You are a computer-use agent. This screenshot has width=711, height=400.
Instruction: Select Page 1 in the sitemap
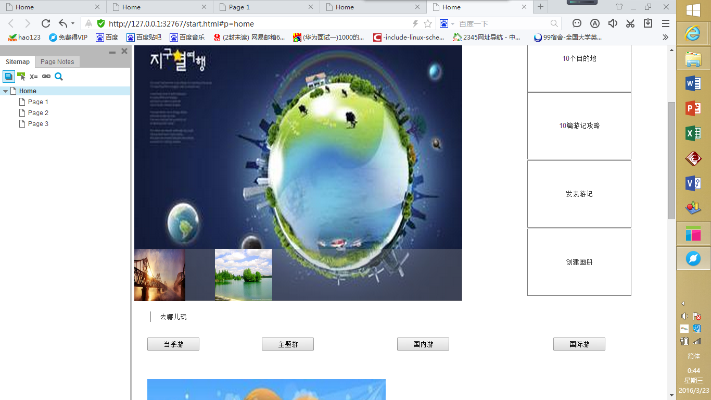tap(38, 102)
